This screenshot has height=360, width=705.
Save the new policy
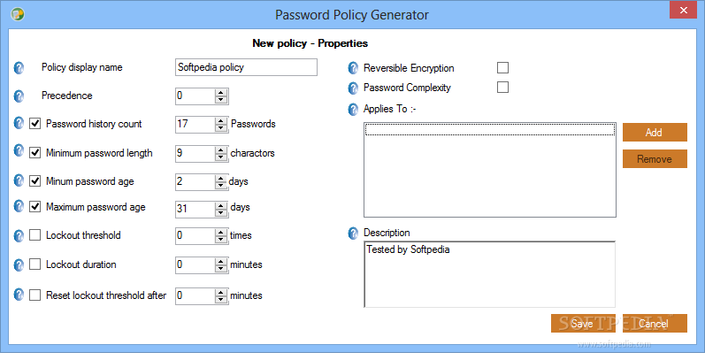coord(583,323)
